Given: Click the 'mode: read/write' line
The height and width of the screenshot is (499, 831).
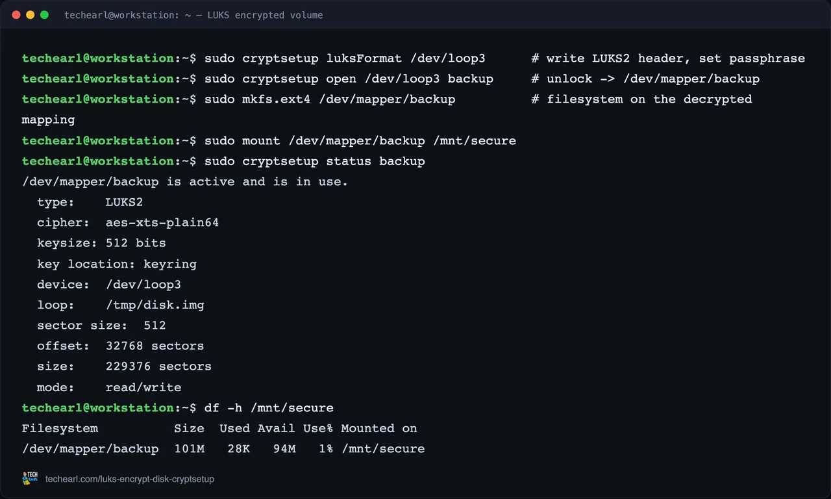Looking at the screenshot, I should pos(109,387).
